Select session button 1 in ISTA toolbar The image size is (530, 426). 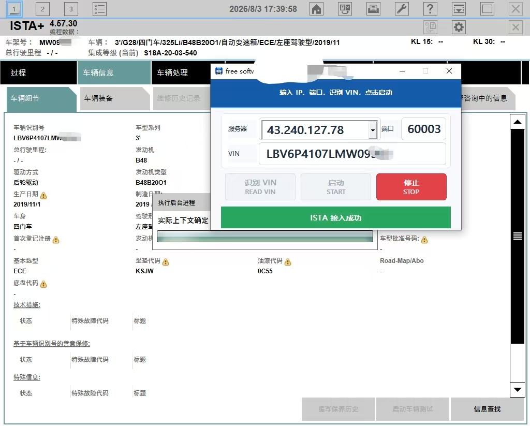14,9
